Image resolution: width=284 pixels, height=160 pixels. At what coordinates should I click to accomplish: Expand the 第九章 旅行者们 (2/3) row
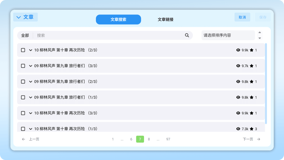(x=31, y=82)
